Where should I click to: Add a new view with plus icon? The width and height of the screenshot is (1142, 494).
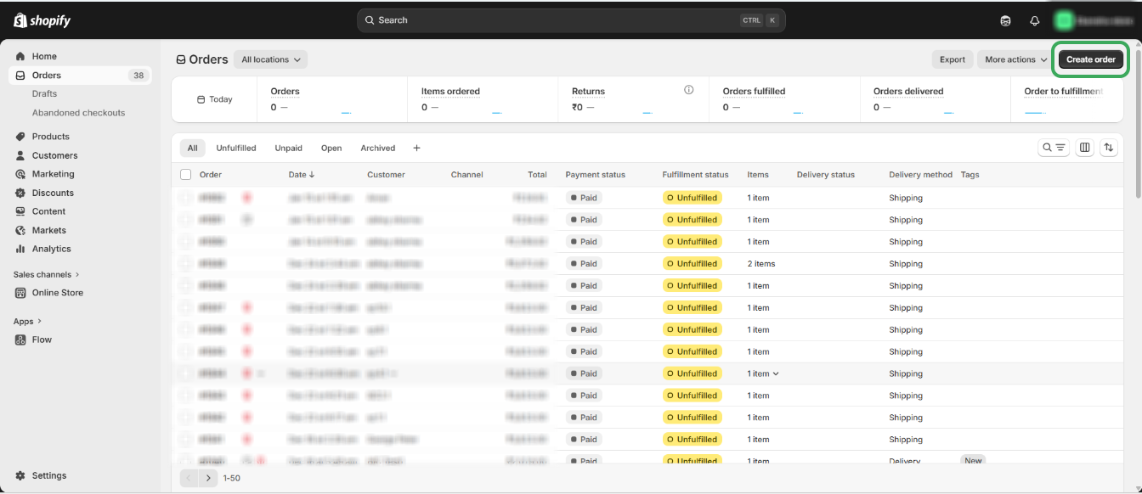coord(416,148)
